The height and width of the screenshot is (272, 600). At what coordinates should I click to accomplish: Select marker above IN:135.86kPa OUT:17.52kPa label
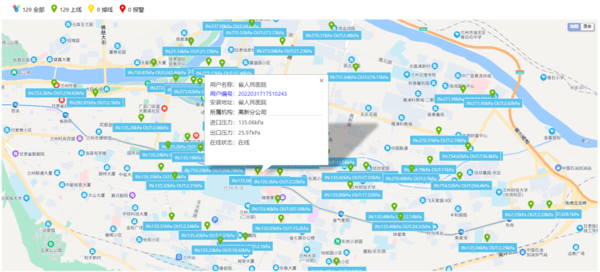[350, 185]
